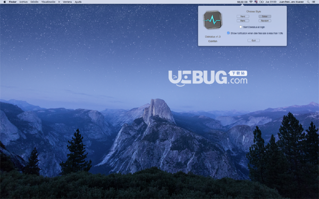Select the highlighted top-right style button

265,16
